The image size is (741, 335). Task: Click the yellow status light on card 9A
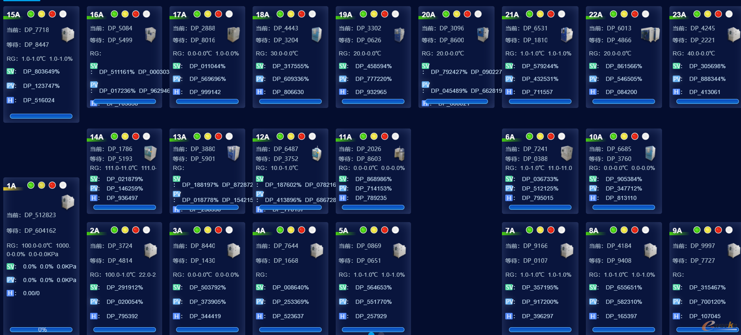(708, 230)
